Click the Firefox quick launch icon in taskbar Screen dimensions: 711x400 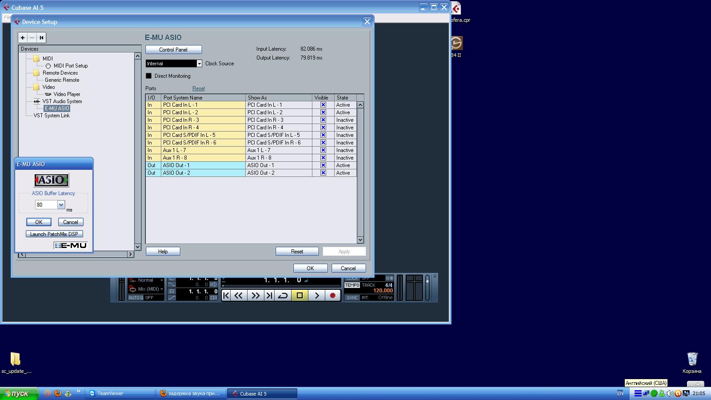click(58, 393)
